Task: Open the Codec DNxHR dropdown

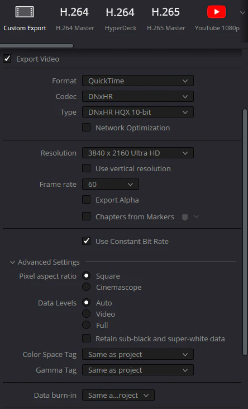Action: pos(138,96)
